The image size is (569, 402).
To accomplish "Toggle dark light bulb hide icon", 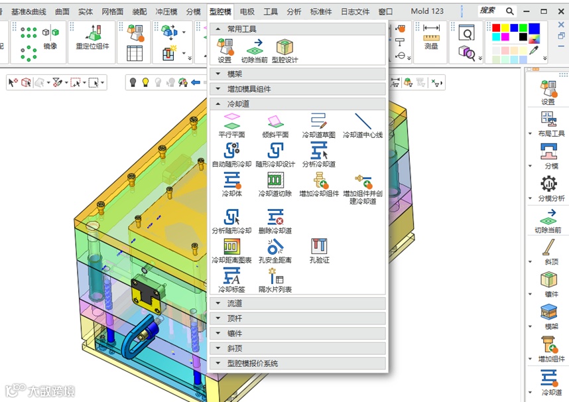I will pos(133,82).
